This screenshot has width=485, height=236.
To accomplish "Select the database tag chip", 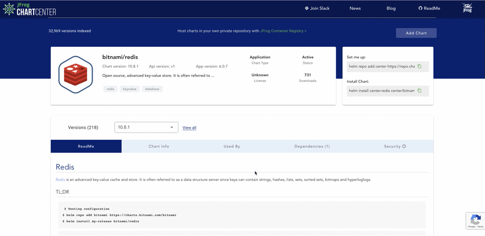I will click(x=152, y=89).
